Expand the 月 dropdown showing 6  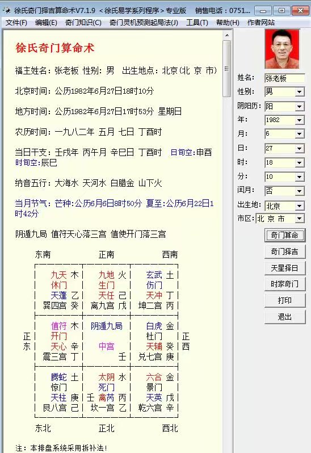click(x=300, y=133)
